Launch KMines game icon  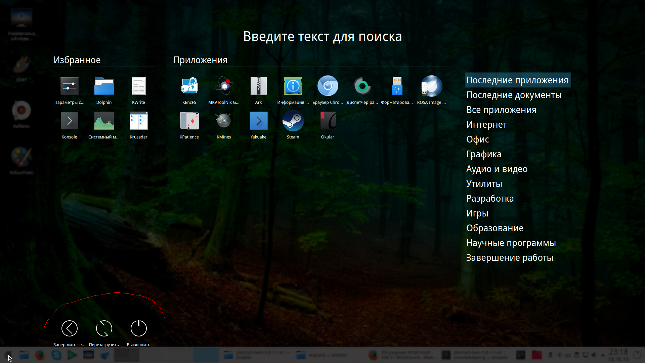coord(224,122)
